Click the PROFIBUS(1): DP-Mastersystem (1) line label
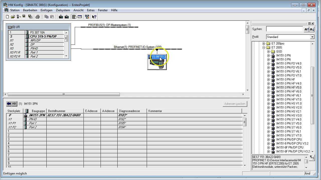This screenshot has width=321, height=180. (109, 25)
